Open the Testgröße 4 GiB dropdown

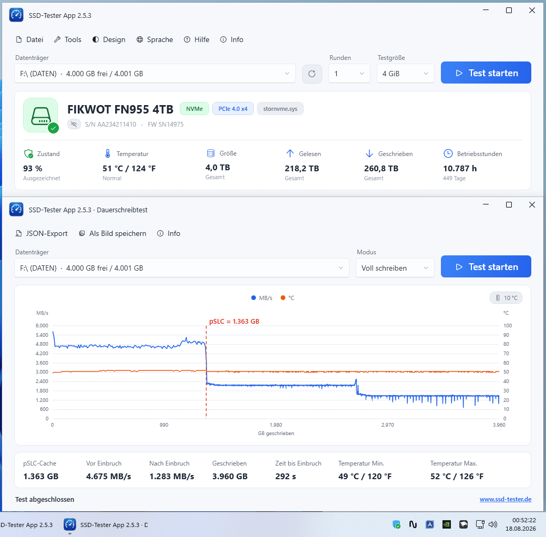pyautogui.click(x=406, y=74)
